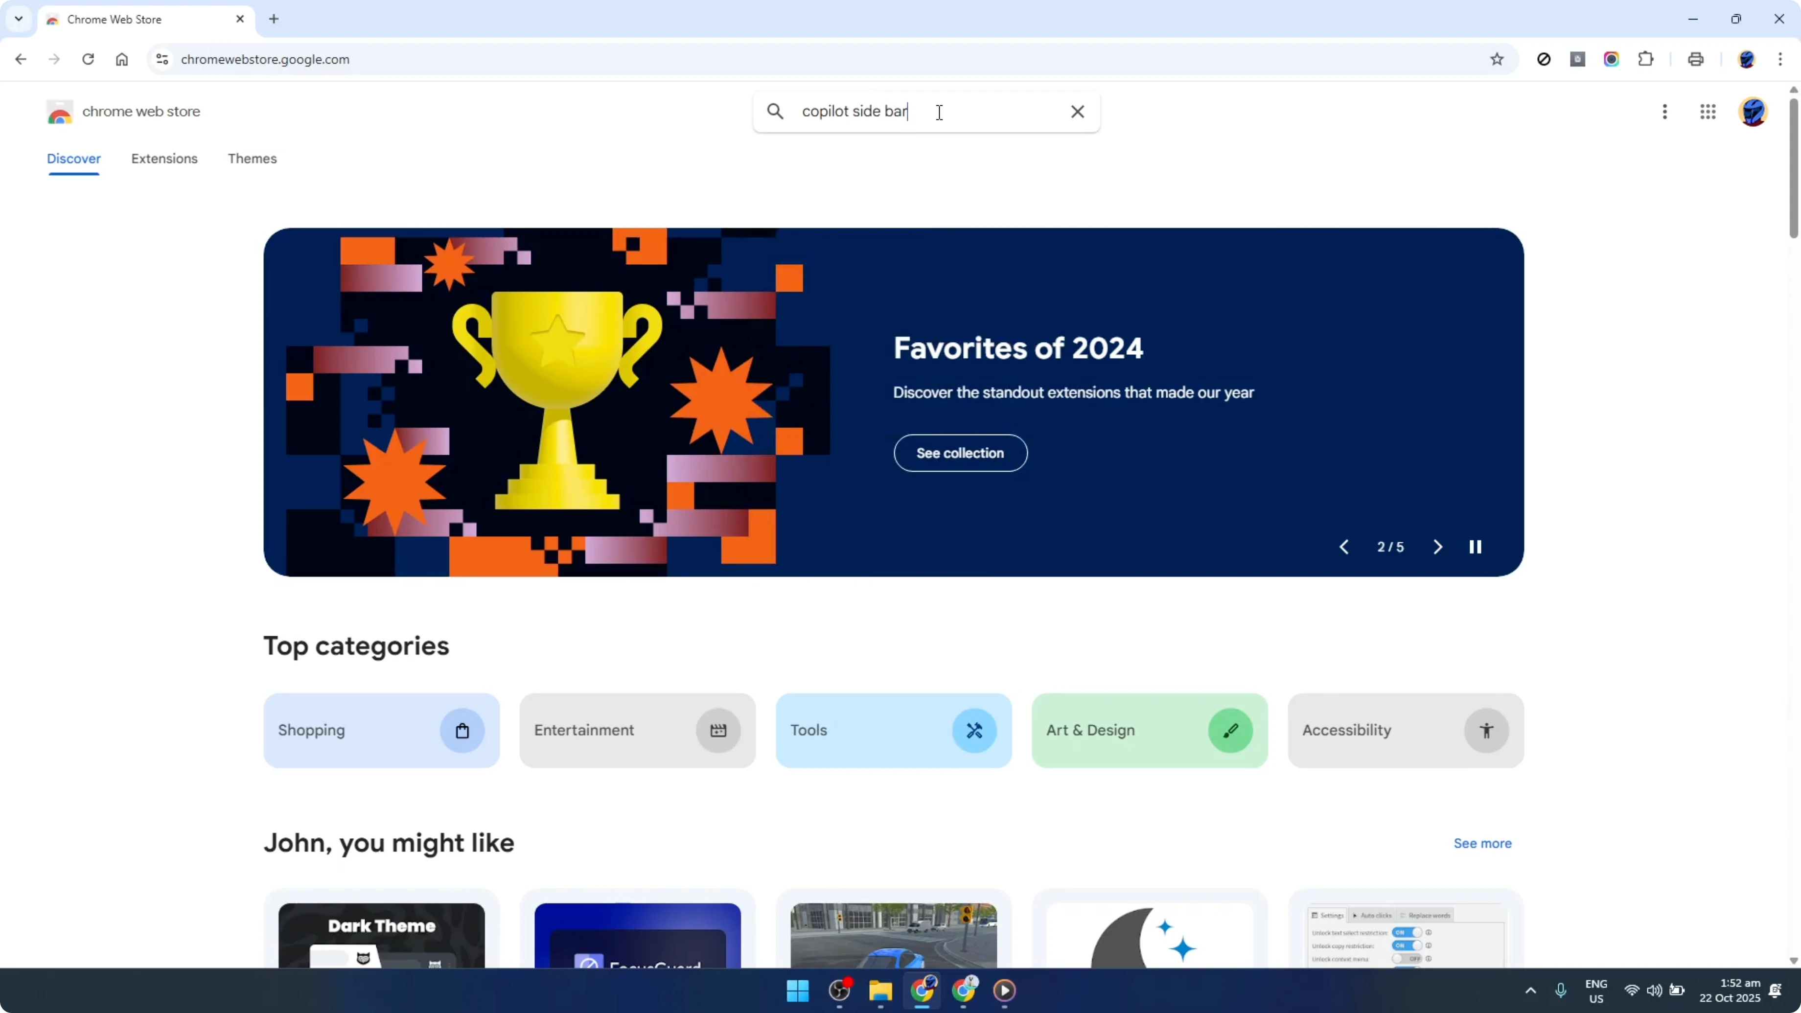Open File Explorer from the taskbar
Screen dimensions: 1801x1013
[x=880, y=990]
